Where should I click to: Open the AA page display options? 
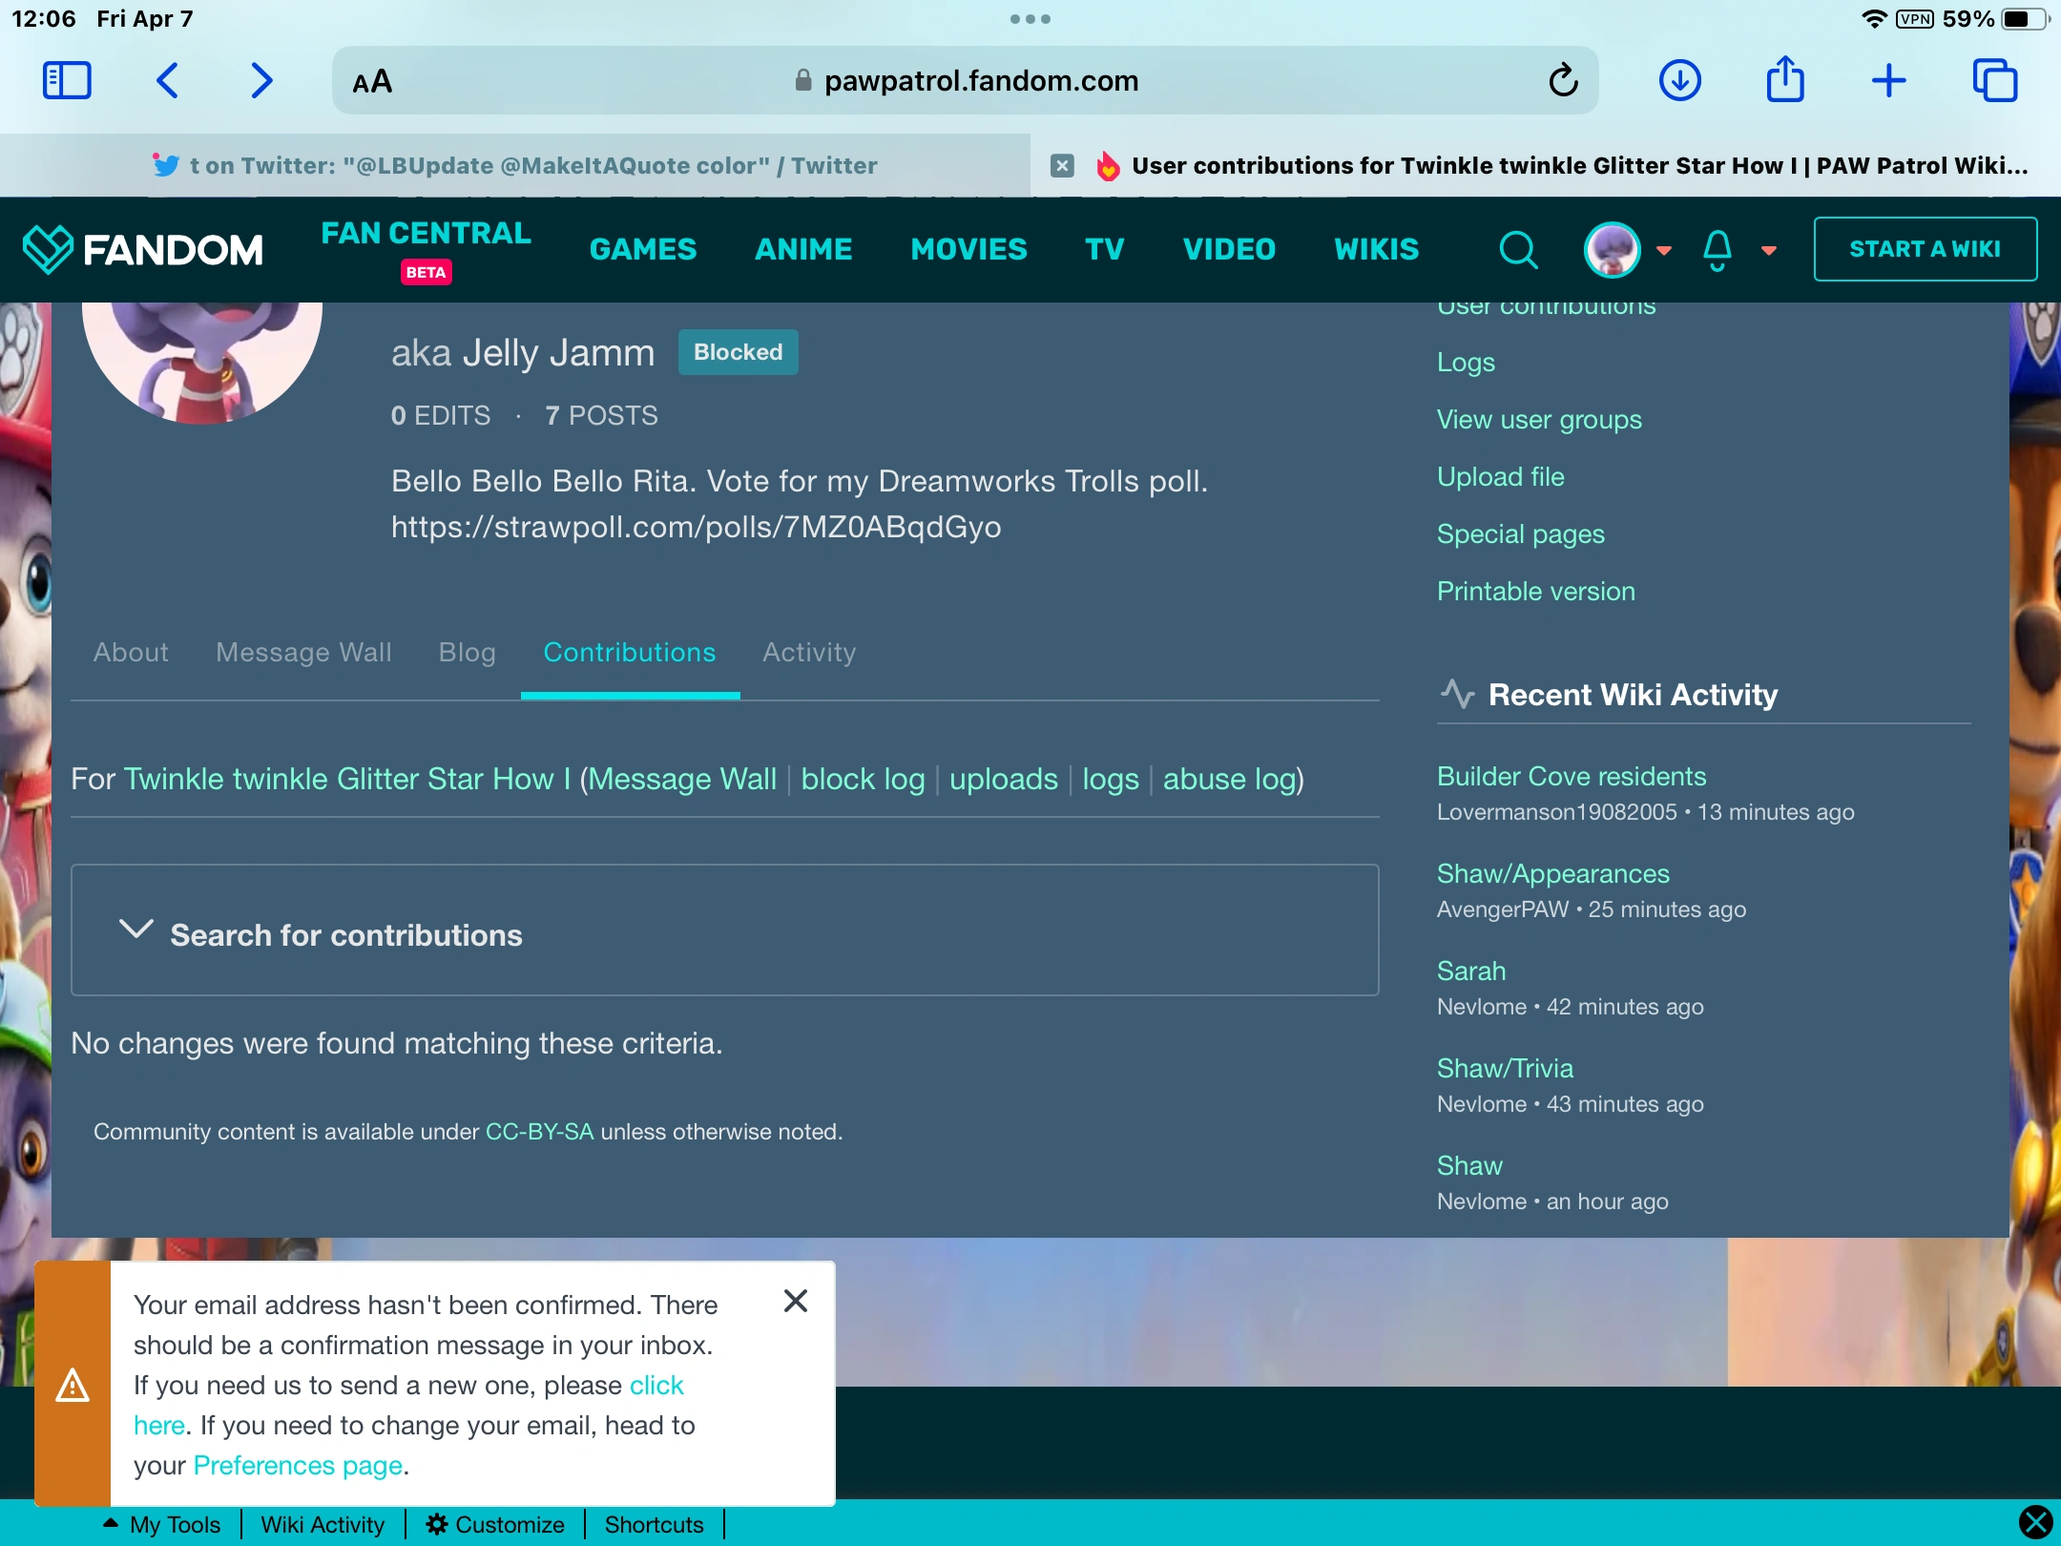372,80
